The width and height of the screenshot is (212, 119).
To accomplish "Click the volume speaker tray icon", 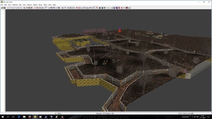I will pos(195,117).
